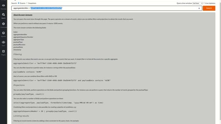
Task: Click the 'payloadData' field name in list
Action: point(18,47)
